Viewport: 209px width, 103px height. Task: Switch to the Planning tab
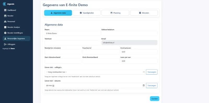tap(115, 13)
